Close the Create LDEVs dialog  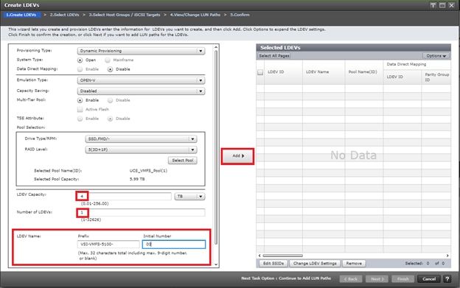(x=451, y=5)
